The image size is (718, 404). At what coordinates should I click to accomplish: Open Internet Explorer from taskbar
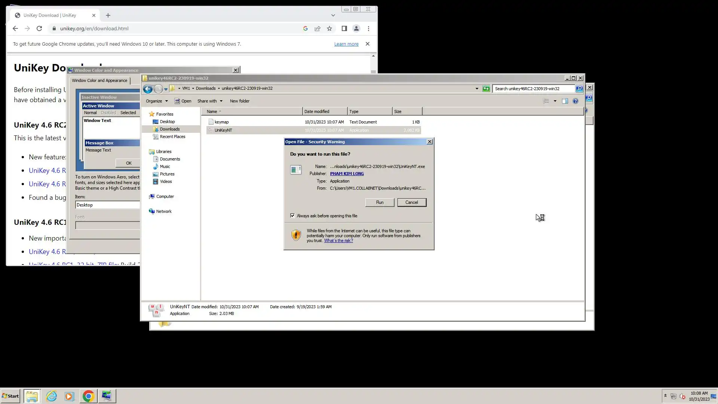51,396
